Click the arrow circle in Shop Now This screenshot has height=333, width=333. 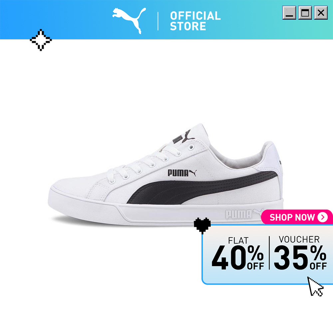pyautogui.click(x=323, y=217)
